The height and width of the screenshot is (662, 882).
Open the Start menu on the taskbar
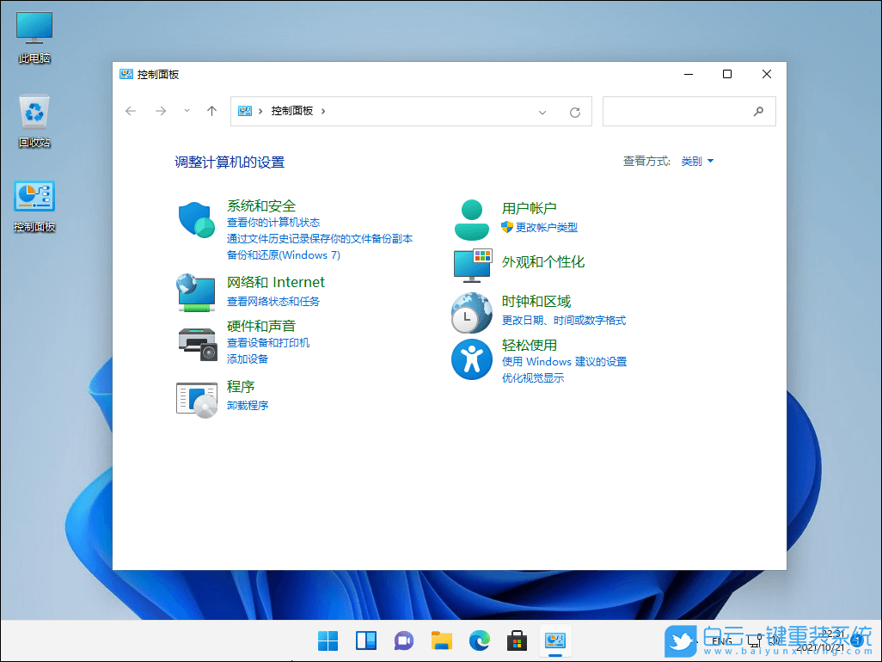point(328,641)
